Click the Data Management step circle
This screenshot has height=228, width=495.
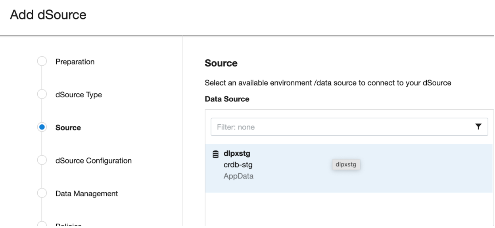[42, 193]
